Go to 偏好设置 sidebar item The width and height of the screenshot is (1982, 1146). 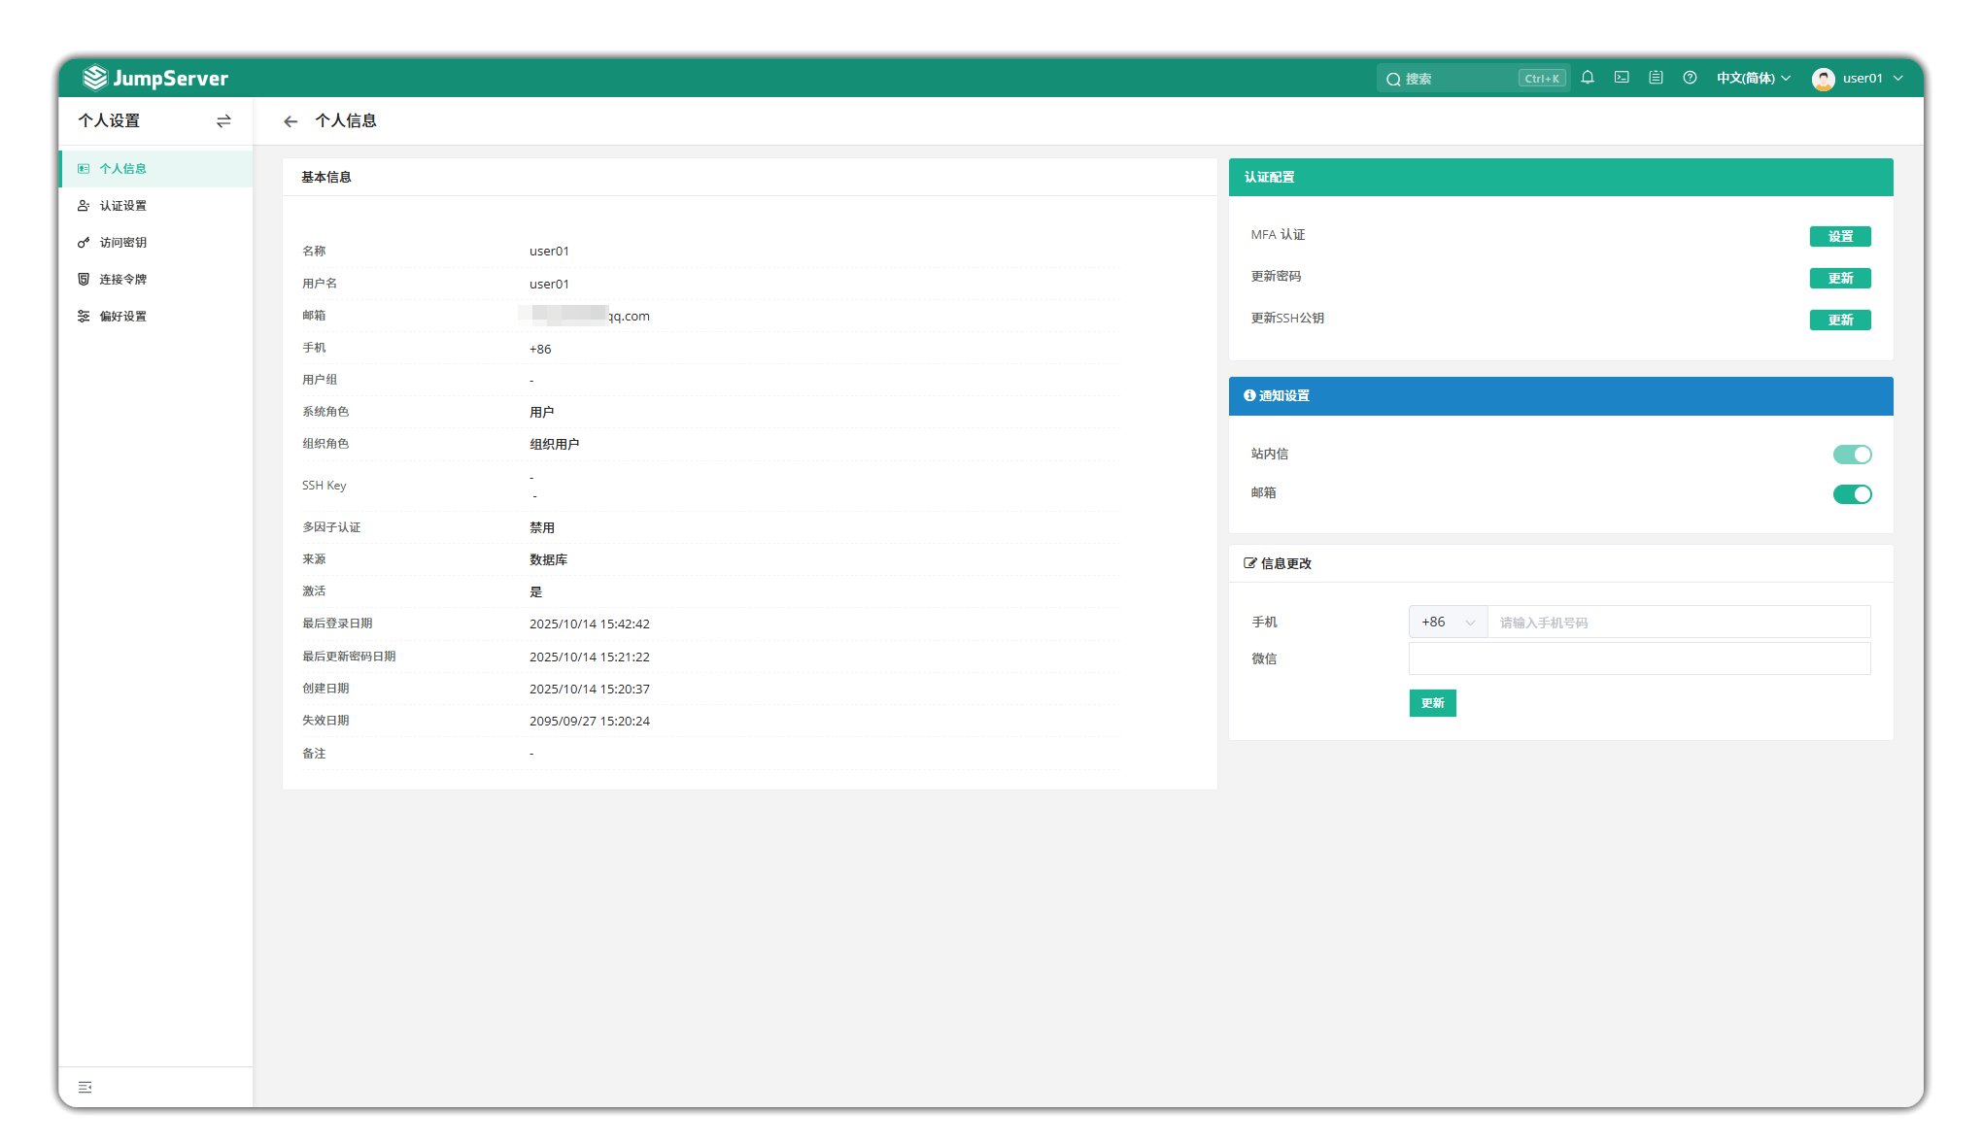122,317
